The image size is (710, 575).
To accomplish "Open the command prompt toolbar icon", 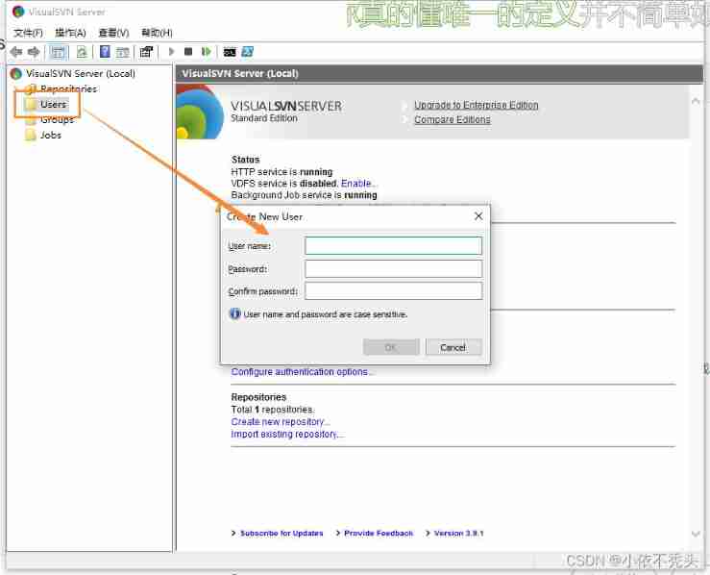I will click(x=230, y=52).
